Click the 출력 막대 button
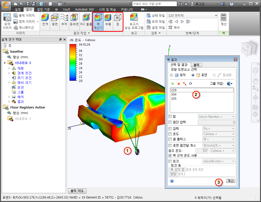Image resolution: width=261 pixels, height=202 pixels. point(77,191)
